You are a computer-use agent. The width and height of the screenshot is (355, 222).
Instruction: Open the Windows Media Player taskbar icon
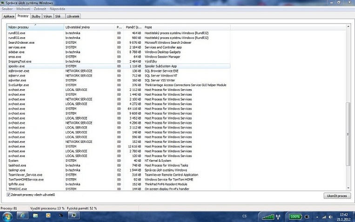(x=48, y=216)
